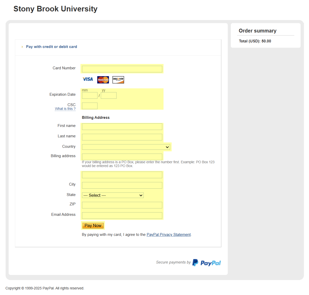
Task: Click into the First name field
Action: 122,127
